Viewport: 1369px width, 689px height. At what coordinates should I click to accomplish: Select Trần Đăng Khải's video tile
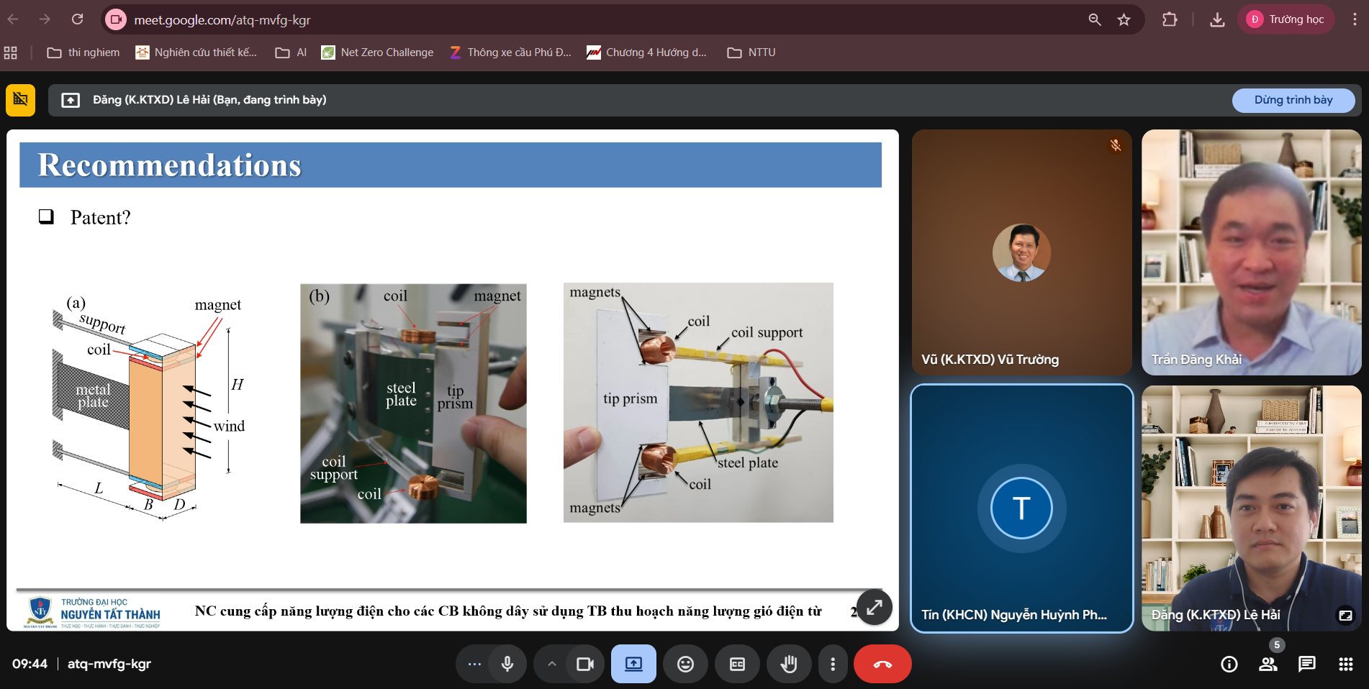pos(1251,252)
